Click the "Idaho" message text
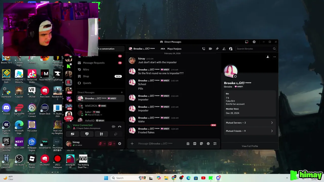The width and height of the screenshot is (324, 182). point(141,122)
